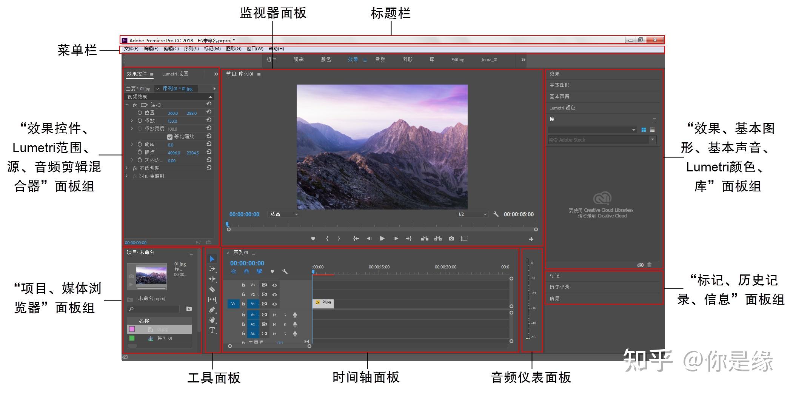Select the Type tool in the tools panel
793x393 pixels.
coord(212,330)
